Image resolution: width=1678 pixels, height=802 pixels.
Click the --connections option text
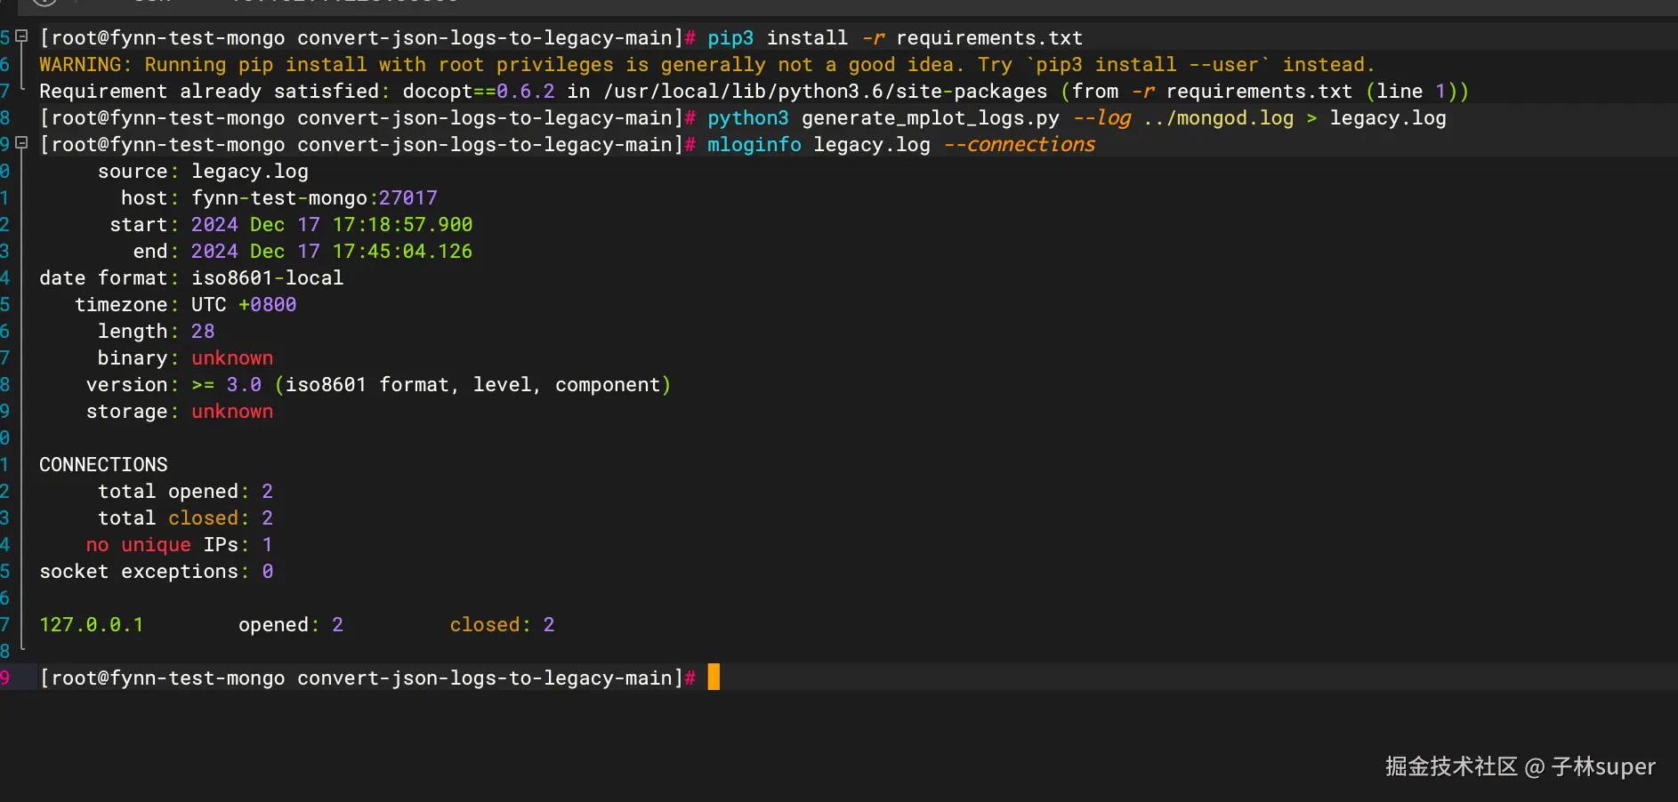click(1020, 145)
